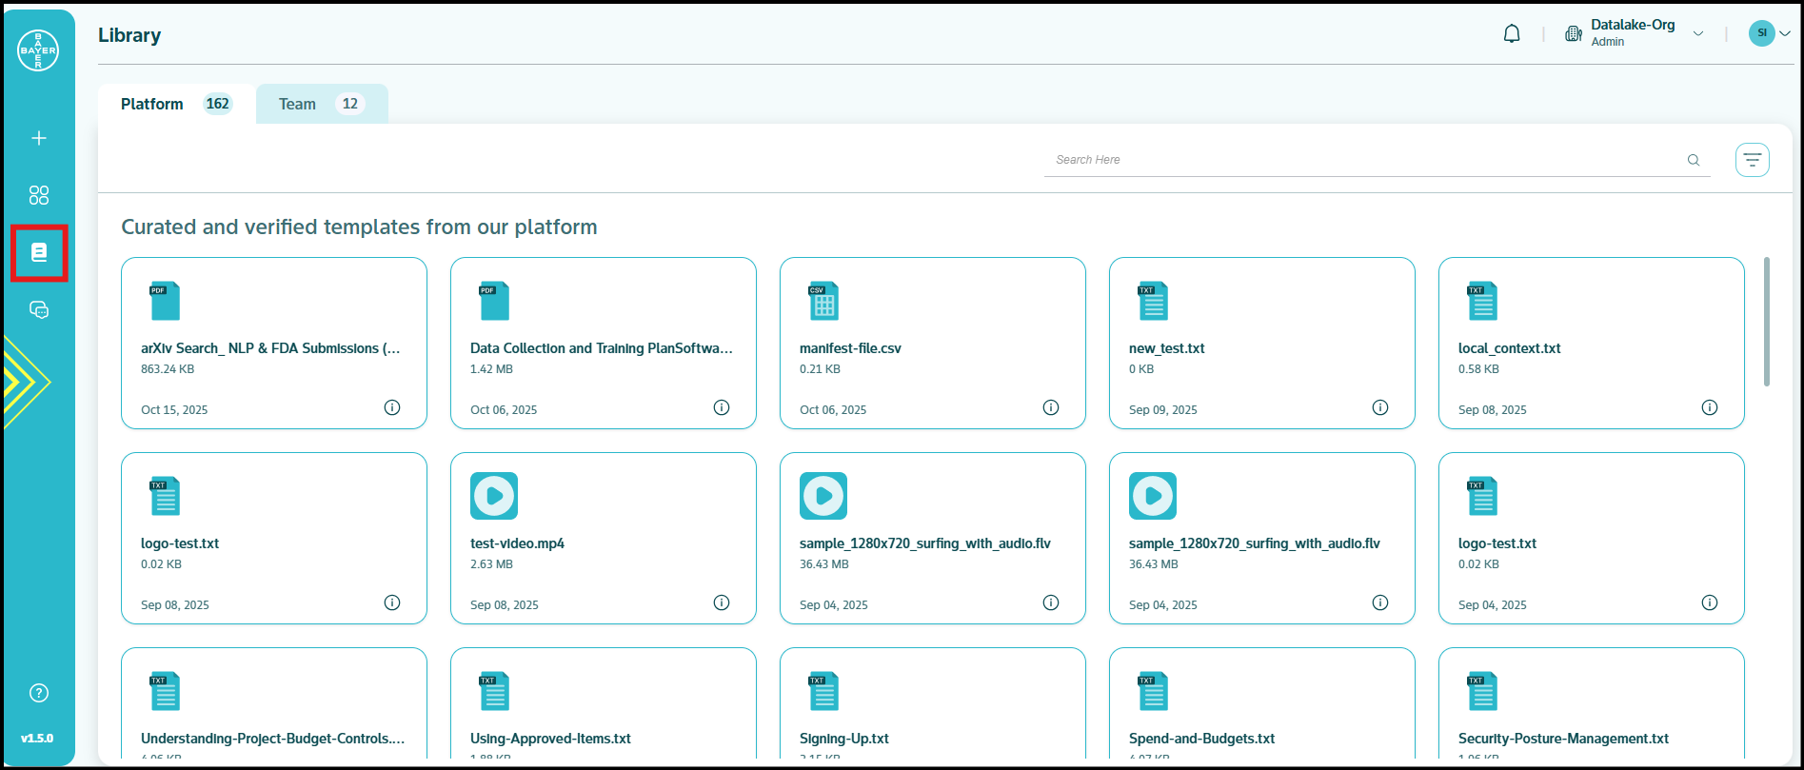
Task: Expand the sidebar with yellow chevron handle
Action: tap(24, 382)
